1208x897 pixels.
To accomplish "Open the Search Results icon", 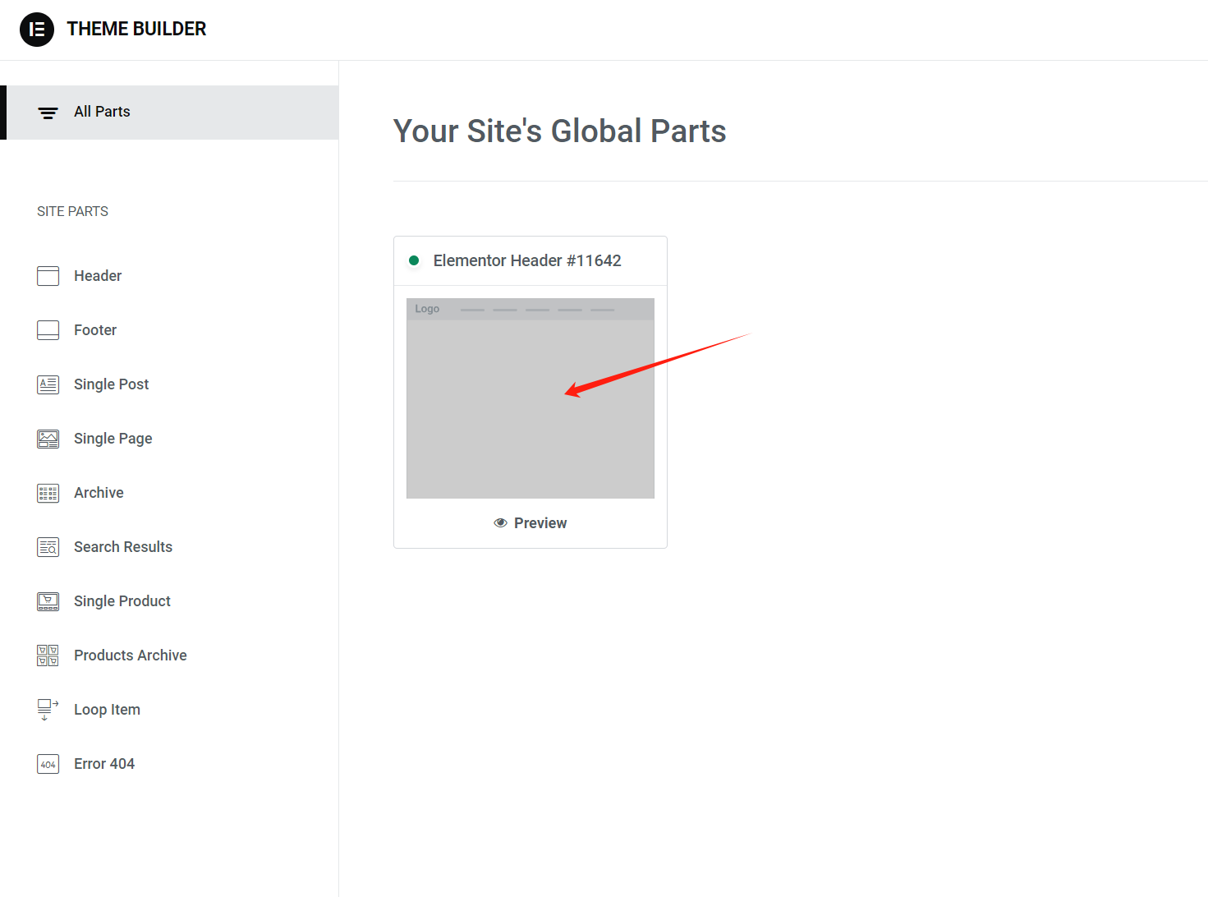I will (48, 546).
